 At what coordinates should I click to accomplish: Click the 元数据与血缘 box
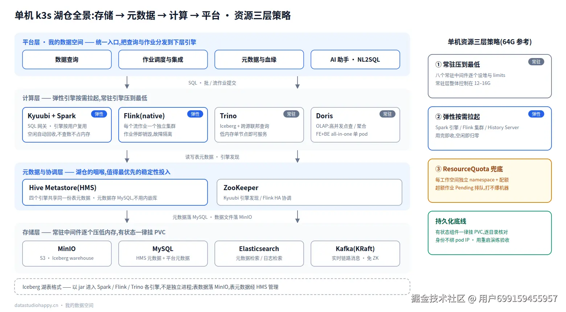[x=259, y=59]
